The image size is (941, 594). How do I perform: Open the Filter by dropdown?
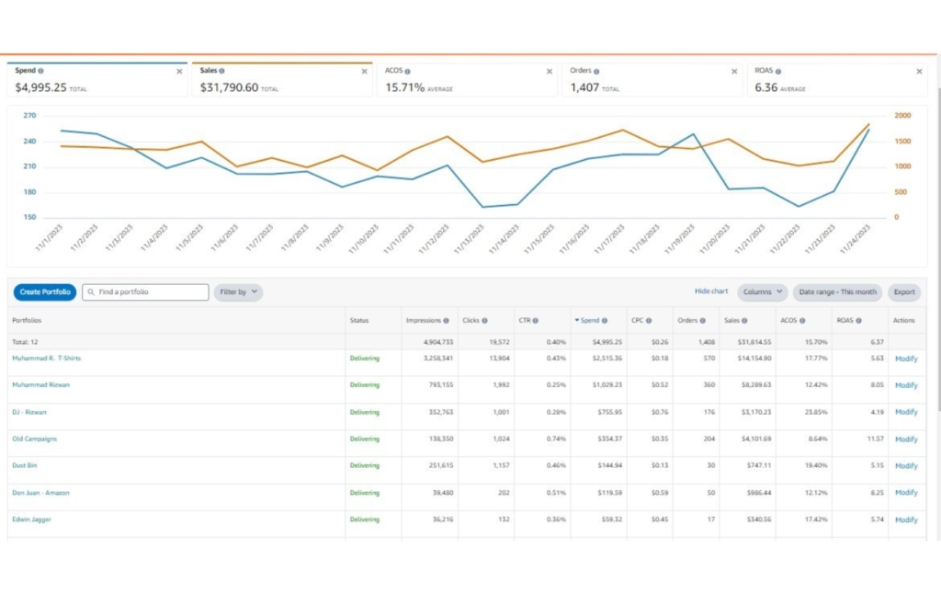238,291
